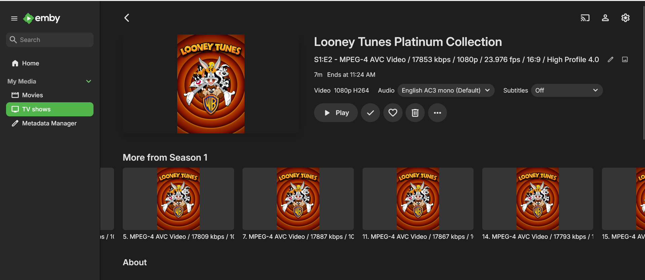
Task: Open the Subtitles dropdown
Action: coord(567,91)
